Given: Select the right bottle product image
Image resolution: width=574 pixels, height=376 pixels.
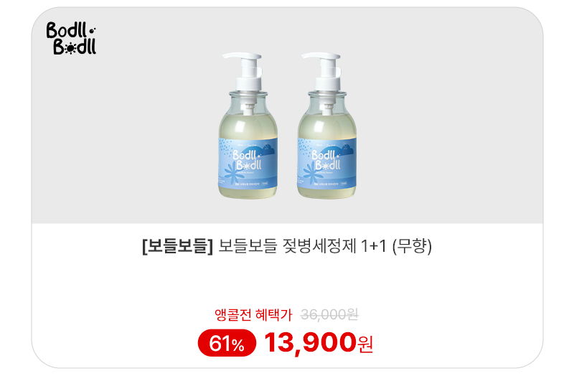Looking at the screenshot, I should point(327,126).
